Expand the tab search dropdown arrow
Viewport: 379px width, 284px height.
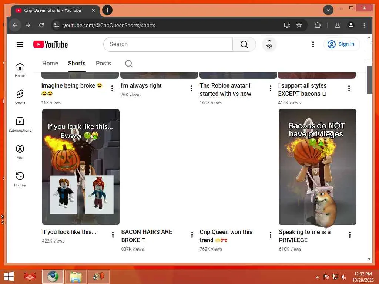[x=328, y=10]
